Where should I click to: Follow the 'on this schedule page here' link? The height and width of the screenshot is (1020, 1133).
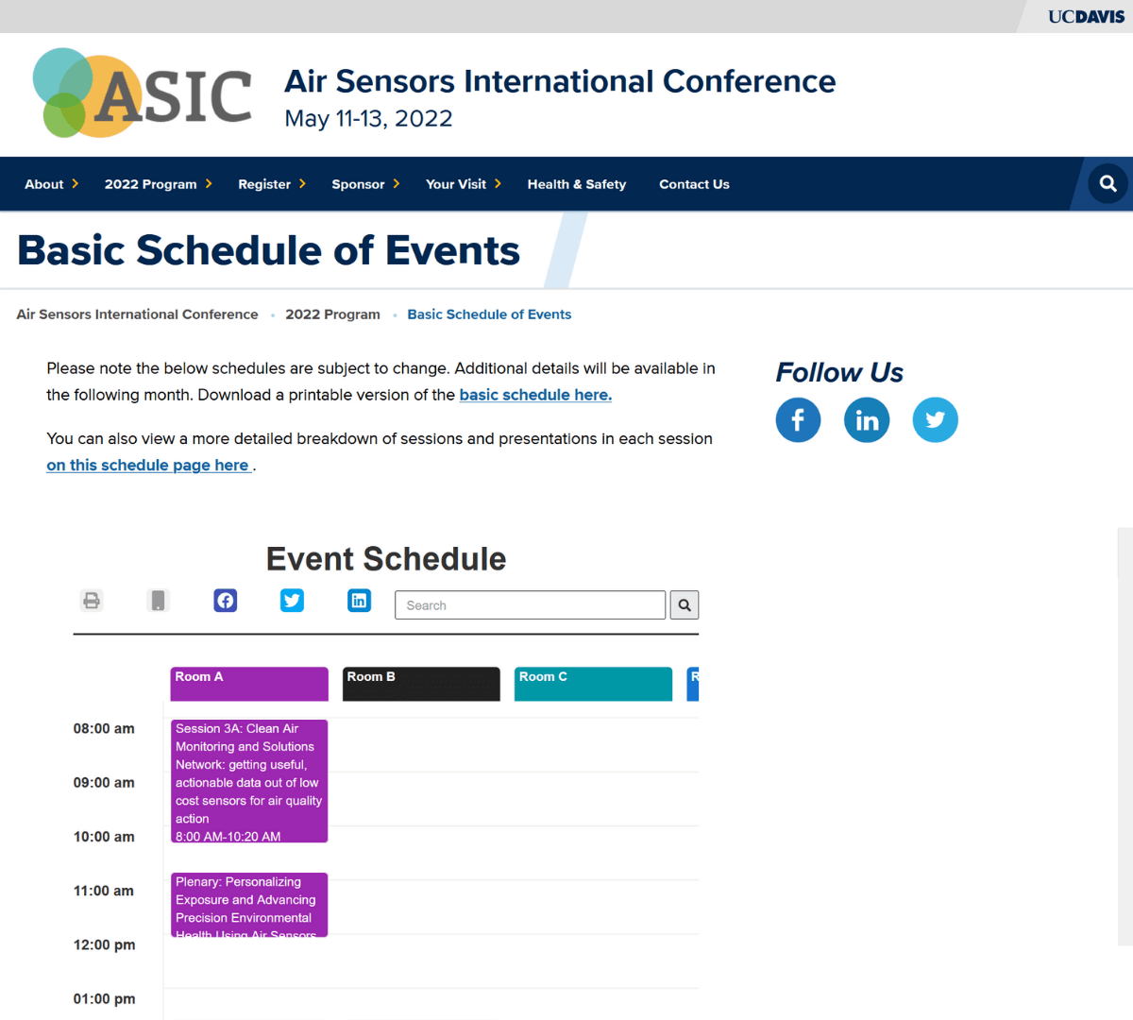(148, 465)
